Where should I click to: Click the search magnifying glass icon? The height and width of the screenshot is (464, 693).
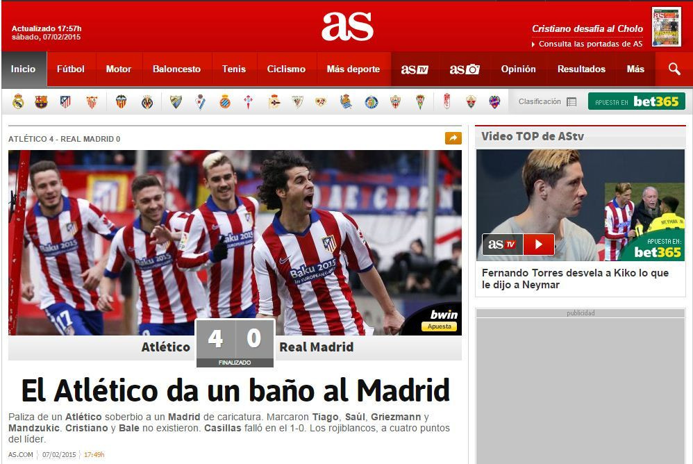674,69
